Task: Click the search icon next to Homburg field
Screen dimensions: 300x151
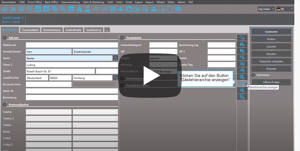Action: [115, 78]
